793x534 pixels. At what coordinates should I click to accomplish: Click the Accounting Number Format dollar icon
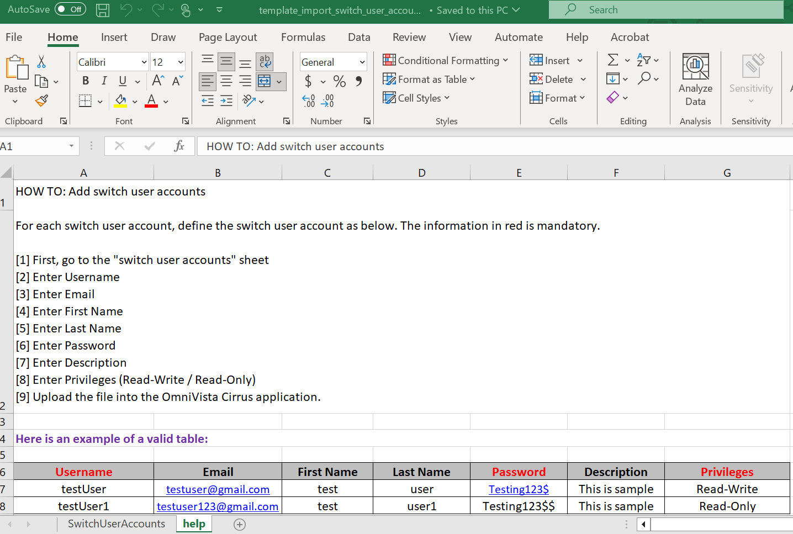[308, 81]
